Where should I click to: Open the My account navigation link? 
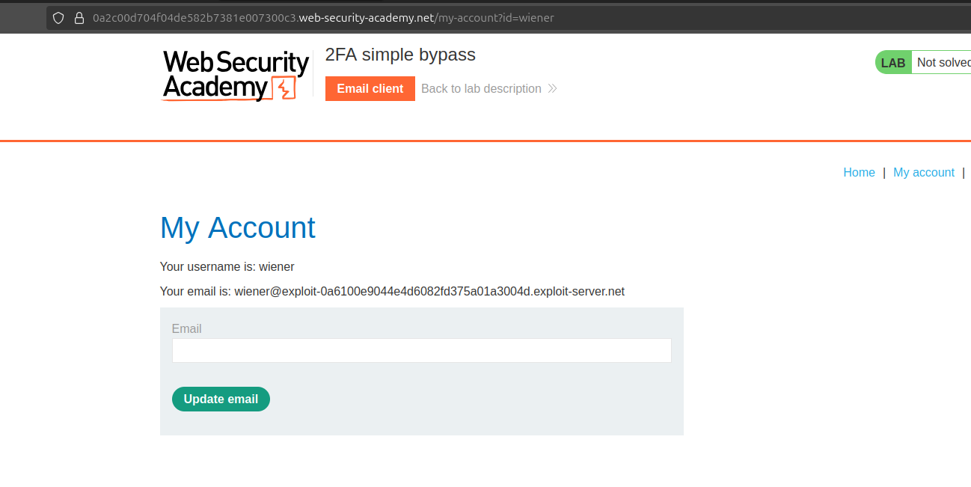[923, 173]
